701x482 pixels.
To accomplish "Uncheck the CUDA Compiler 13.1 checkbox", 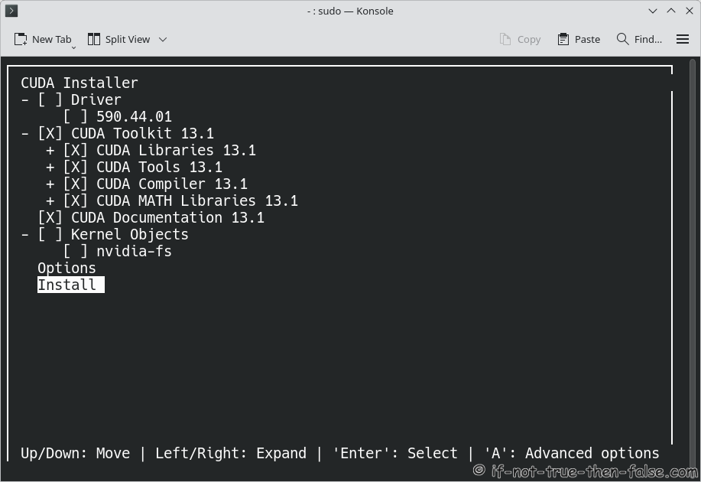I will [75, 184].
